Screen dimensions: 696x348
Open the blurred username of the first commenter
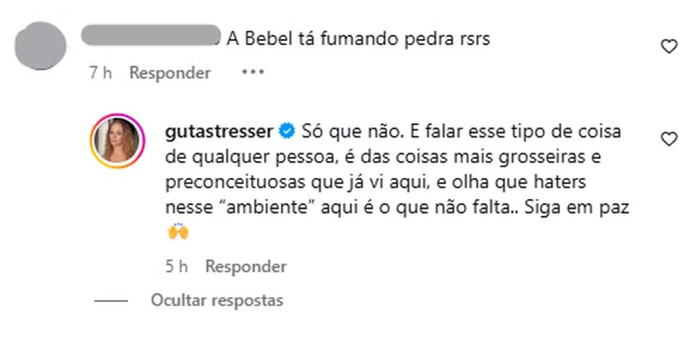click(x=151, y=36)
